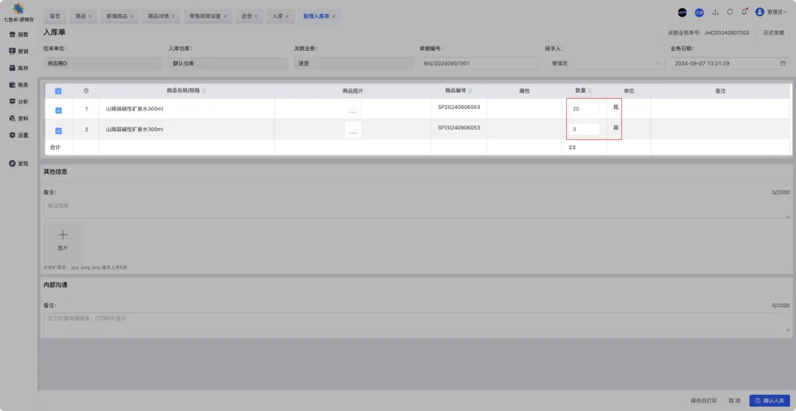Switch to the 商品详情 tab
The height and width of the screenshot is (411, 796).
pyautogui.click(x=158, y=15)
